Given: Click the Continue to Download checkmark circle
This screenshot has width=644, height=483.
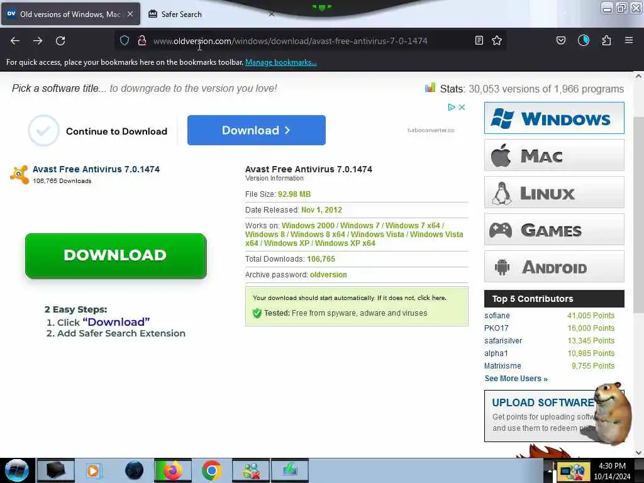Looking at the screenshot, I should tap(43, 131).
